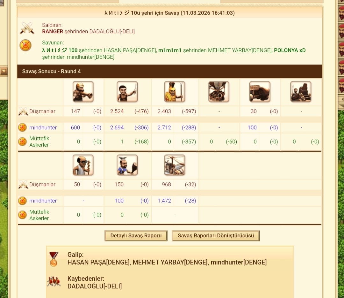Click the cook unit icon

127,165
